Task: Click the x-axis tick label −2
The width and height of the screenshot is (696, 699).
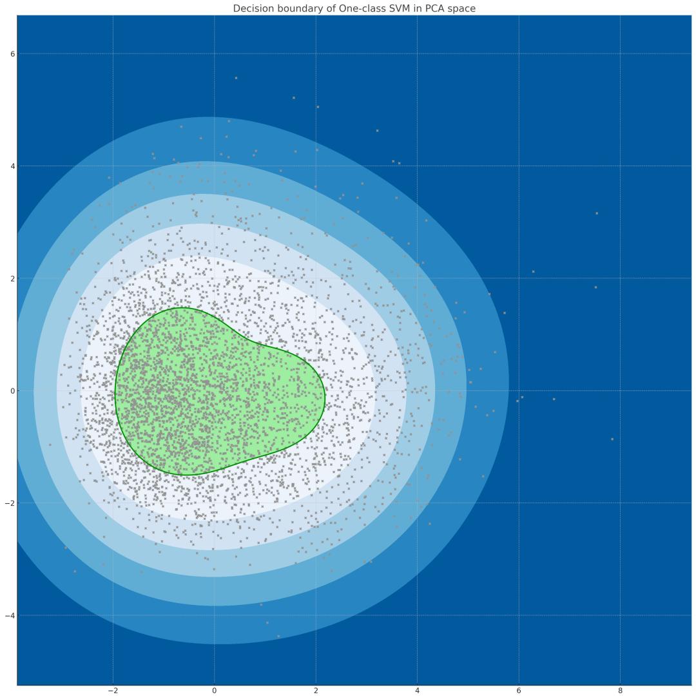Action: 113,691
